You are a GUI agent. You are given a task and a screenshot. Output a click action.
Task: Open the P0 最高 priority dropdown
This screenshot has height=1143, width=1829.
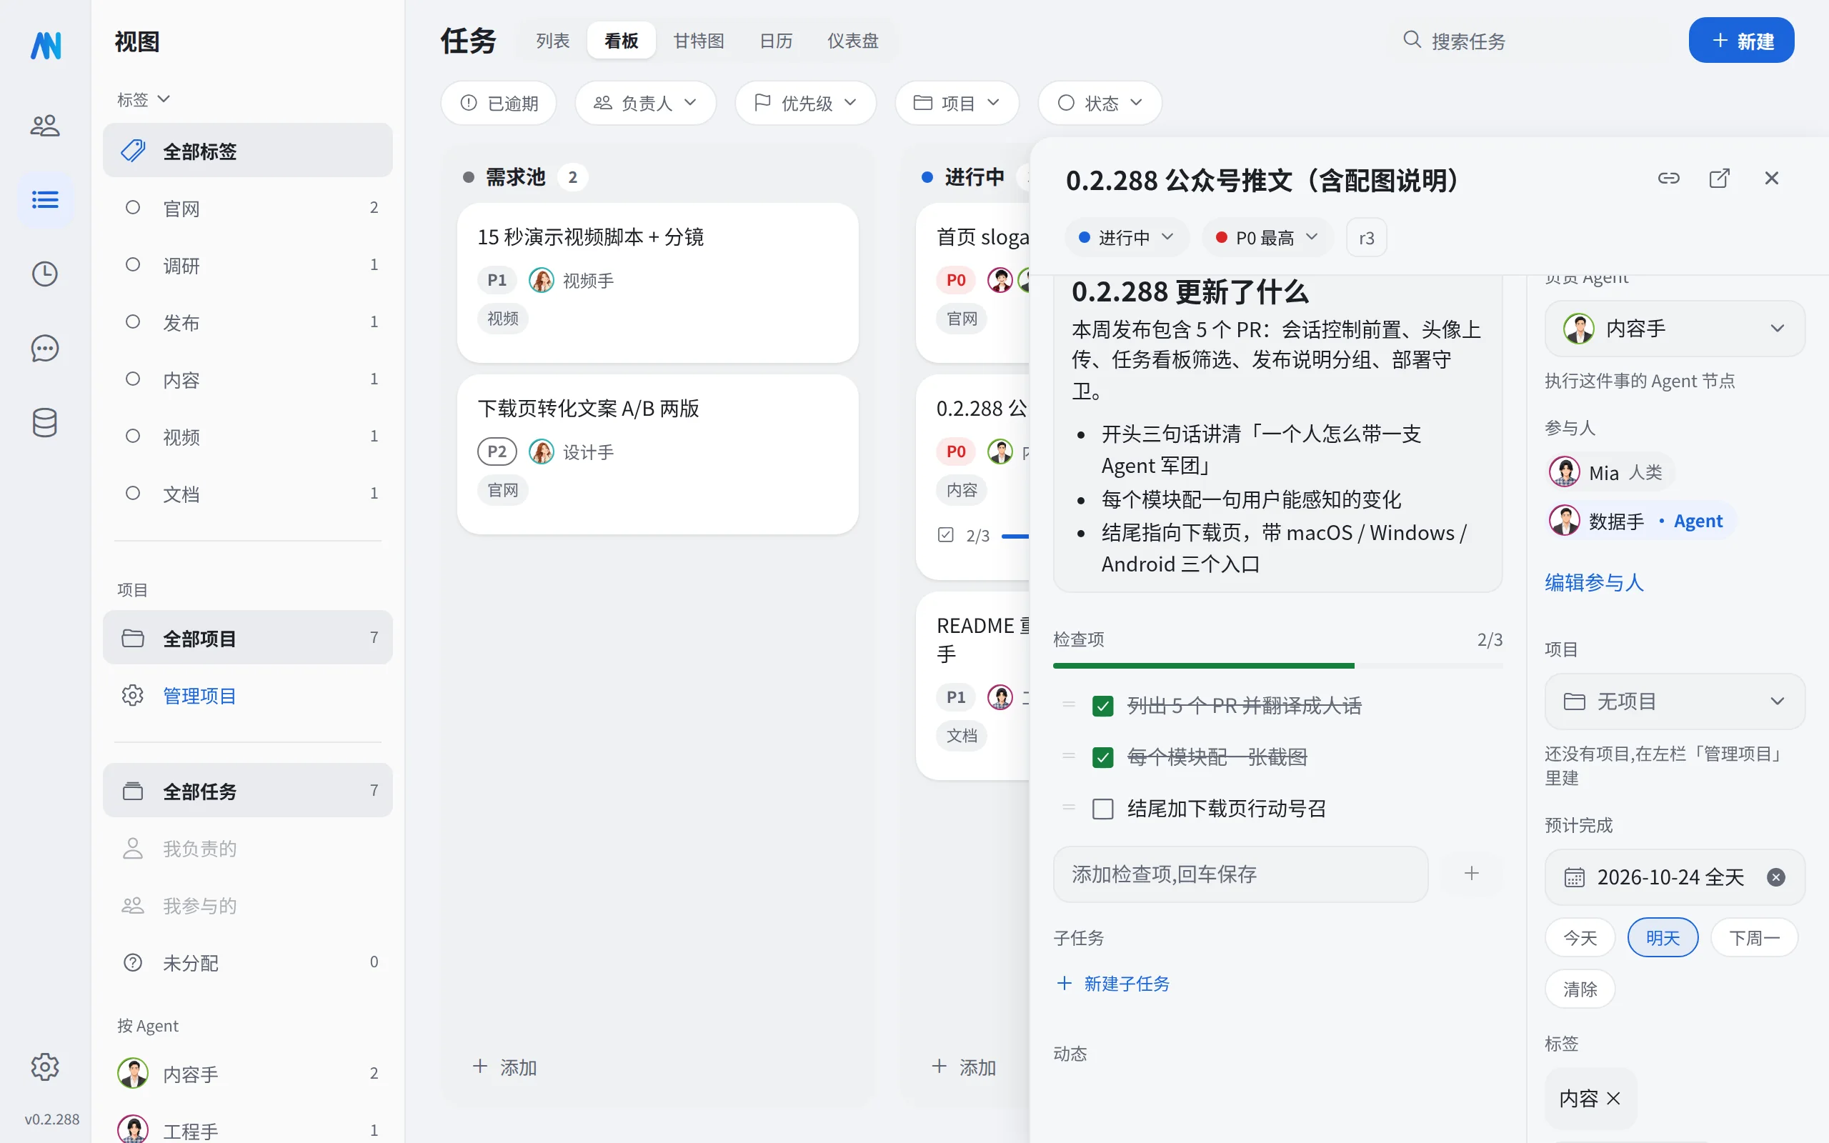[1267, 237]
